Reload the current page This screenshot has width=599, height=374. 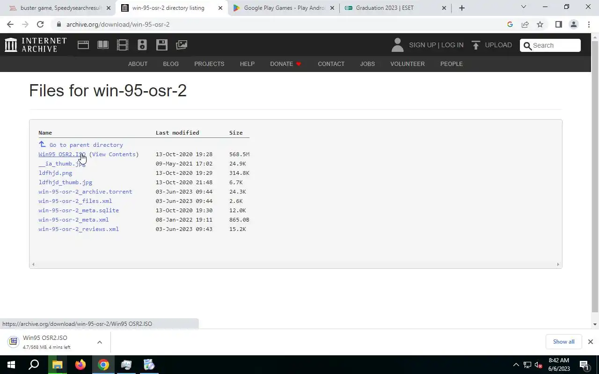coord(40,24)
